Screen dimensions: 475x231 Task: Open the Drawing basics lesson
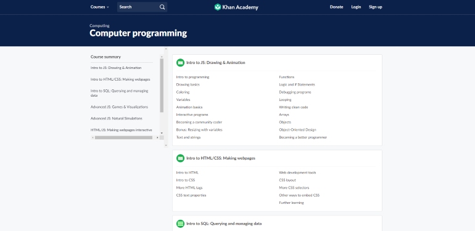188,84
